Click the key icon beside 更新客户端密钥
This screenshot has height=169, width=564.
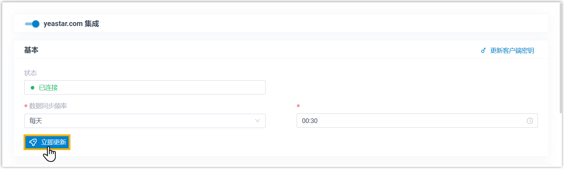pyautogui.click(x=483, y=51)
